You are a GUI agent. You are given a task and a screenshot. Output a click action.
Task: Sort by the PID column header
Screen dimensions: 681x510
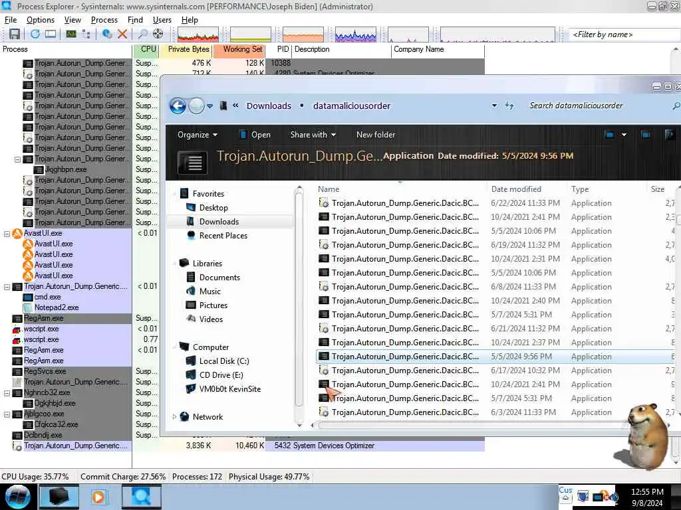tap(279, 49)
